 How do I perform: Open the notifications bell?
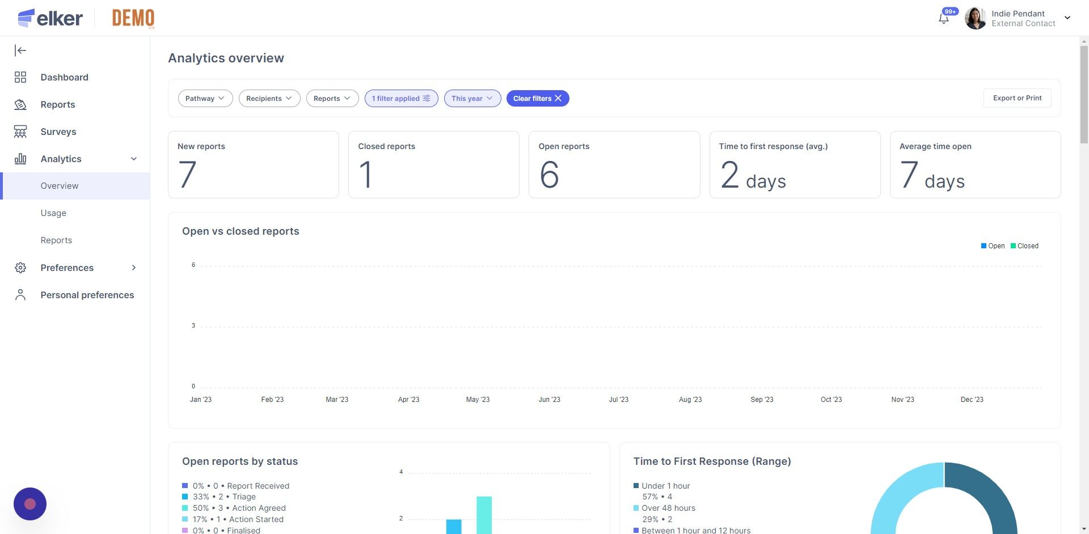click(x=944, y=18)
